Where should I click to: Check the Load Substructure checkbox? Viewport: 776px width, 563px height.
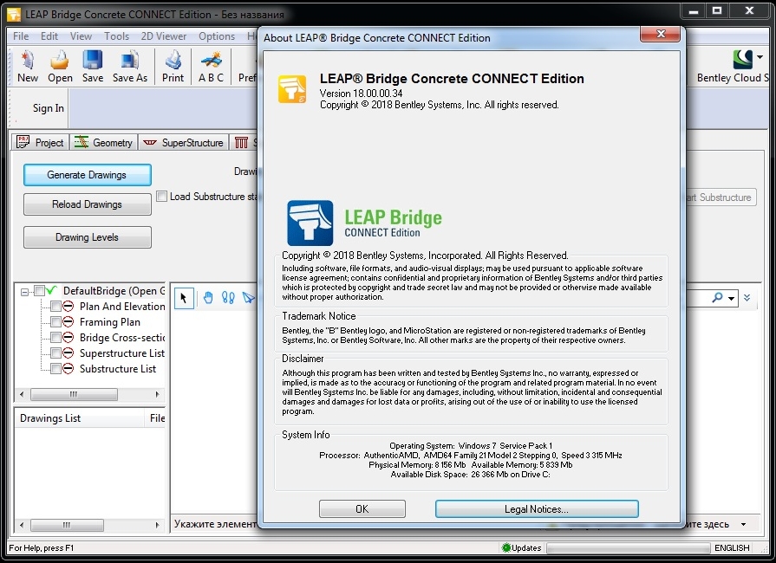point(162,197)
